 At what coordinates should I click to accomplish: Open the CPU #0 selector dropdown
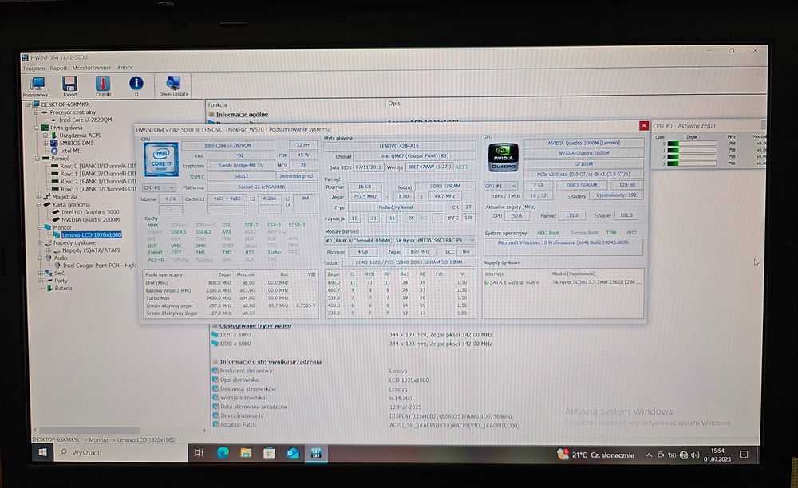[x=159, y=187]
